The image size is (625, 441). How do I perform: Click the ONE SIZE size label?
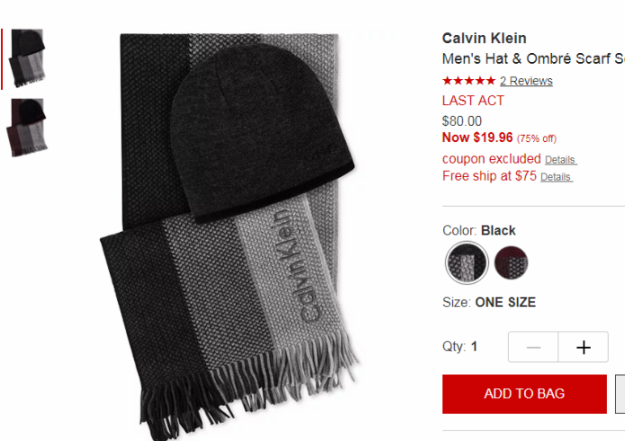click(x=505, y=303)
